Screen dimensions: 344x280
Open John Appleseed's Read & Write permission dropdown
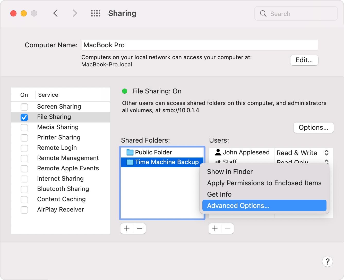[326, 152]
